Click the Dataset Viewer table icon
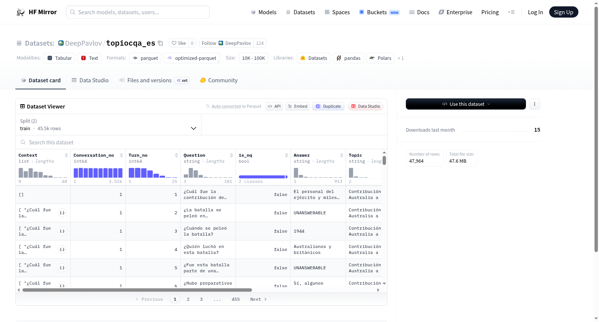This screenshot has height=322, width=599. tap(22, 107)
